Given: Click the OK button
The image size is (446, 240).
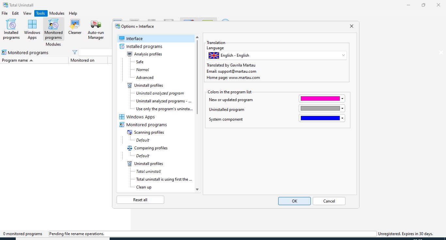Looking at the screenshot, I should 295,201.
